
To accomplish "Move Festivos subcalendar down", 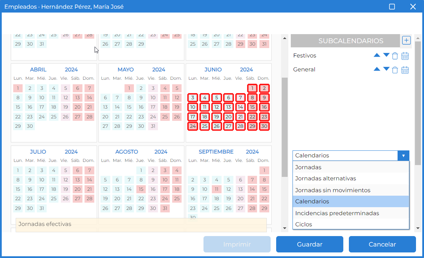I will (386, 55).
